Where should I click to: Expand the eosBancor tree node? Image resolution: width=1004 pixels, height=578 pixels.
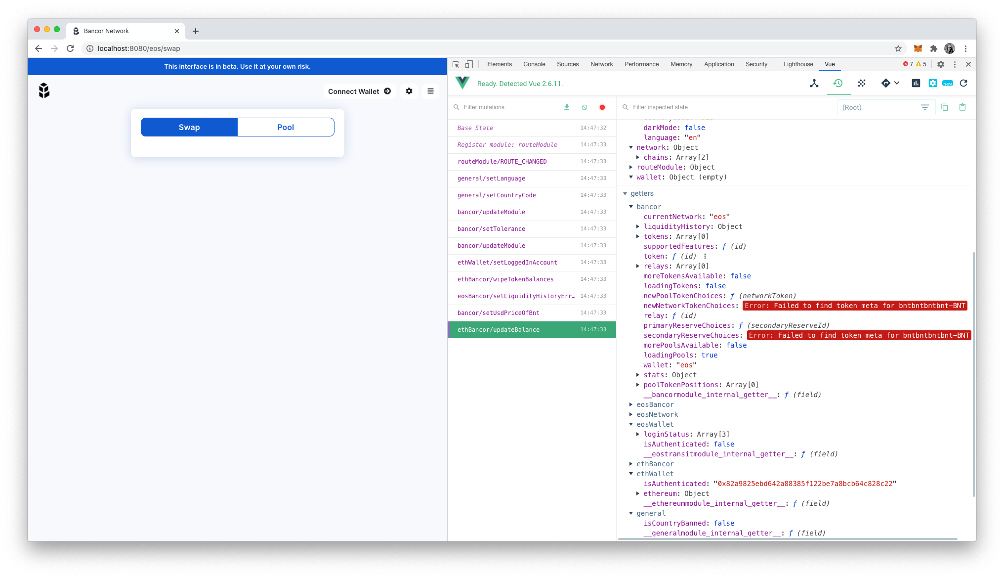point(631,404)
